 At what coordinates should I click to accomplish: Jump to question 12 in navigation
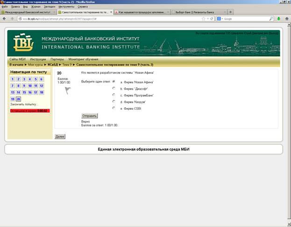42,86
